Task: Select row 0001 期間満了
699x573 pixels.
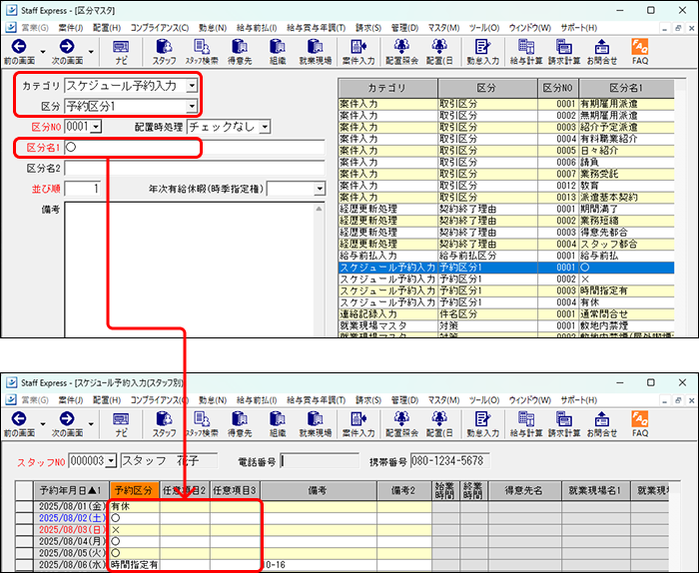Action: (506, 209)
